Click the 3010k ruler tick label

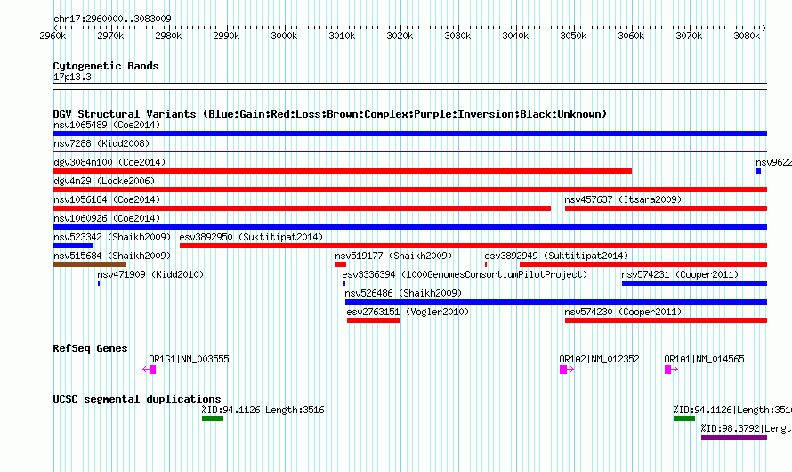(x=342, y=36)
